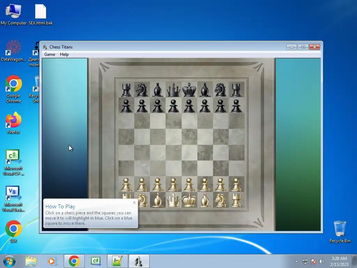Screen dimensions: 357x268
Task: Select the black rook on the right corner
Action: pyautogui.click(x=236, y=90)
